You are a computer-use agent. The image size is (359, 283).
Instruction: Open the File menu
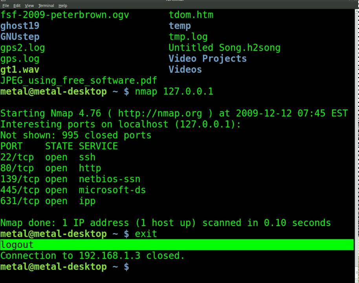tap(5, 6)
